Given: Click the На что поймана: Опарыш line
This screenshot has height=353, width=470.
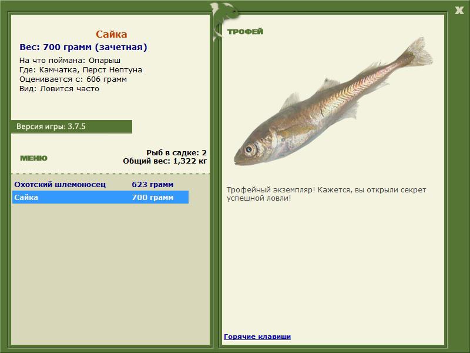Looking at the screenshot, I should 70,61.
